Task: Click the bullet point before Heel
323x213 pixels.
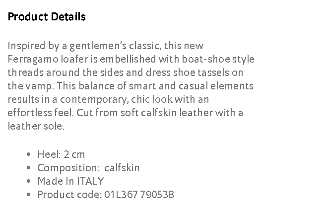Action: (x=29, y=155)
